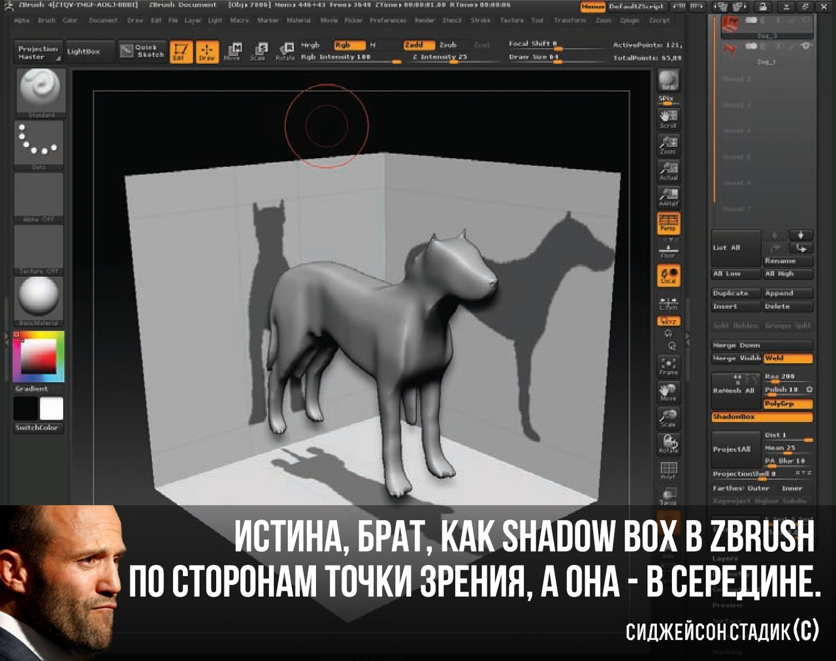This screenshot has width=836, height=661.
Task: Click the Rename subtool button
Action: click(x=788, y=261)
